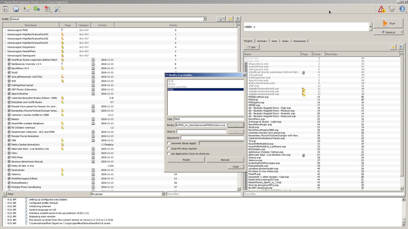Toggle the Dragonborn.esm plugin checkbox
The width and height of the screenshot is (408, 229).
pos(246,64)
